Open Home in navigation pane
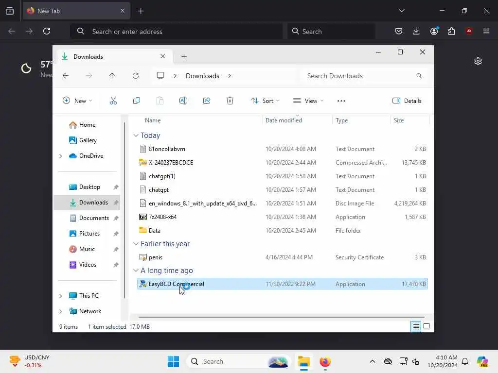This screenshot has height=373, width=498. [87, 125]
